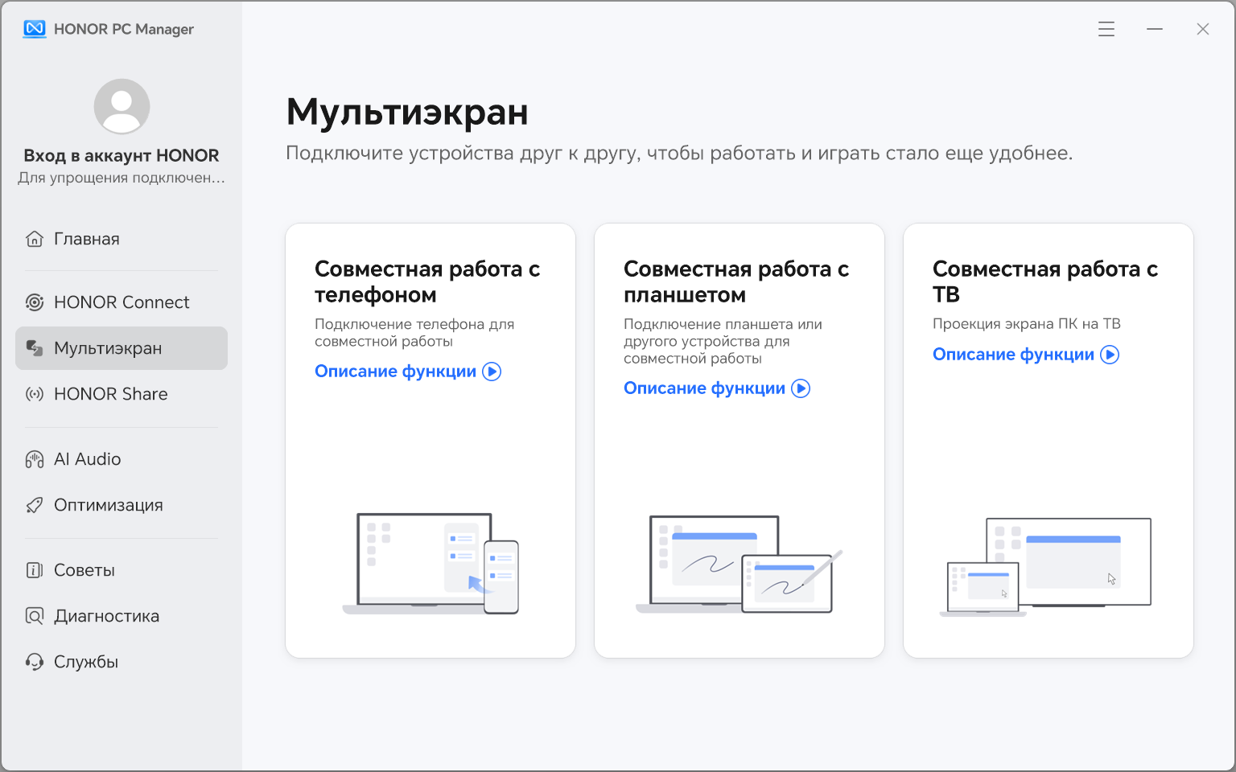Go to Главная page
Screen dimensions: 1236x772
point(122,239)
